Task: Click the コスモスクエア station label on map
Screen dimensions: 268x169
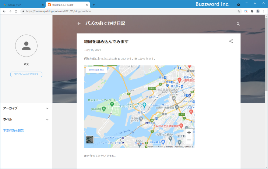Action: tap(113, 137)
